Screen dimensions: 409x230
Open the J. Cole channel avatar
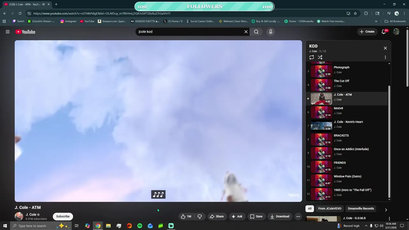tap(19, 216)
